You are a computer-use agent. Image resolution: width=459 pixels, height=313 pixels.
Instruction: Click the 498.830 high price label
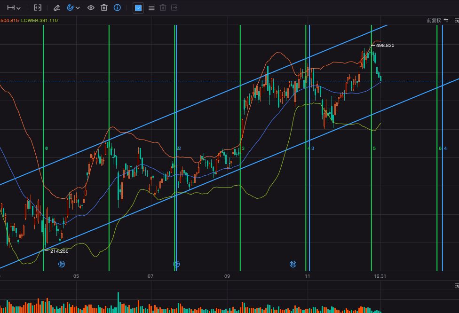pyautogui.click(x=385, y=45)
